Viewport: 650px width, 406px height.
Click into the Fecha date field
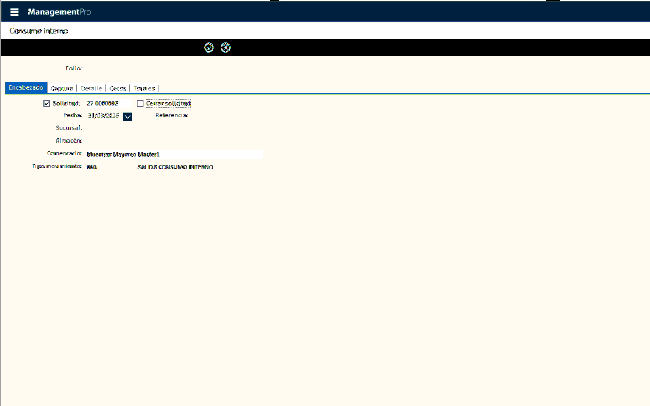tap(104, 116)
